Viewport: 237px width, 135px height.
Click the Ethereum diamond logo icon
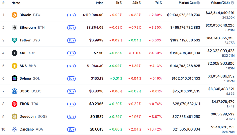pos(14,28)
